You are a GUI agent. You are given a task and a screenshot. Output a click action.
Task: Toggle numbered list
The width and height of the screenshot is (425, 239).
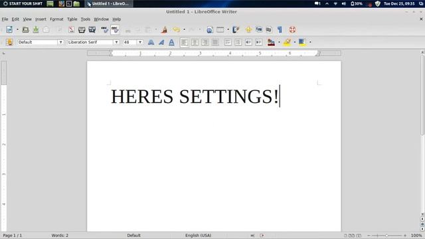tap(228, 42)
